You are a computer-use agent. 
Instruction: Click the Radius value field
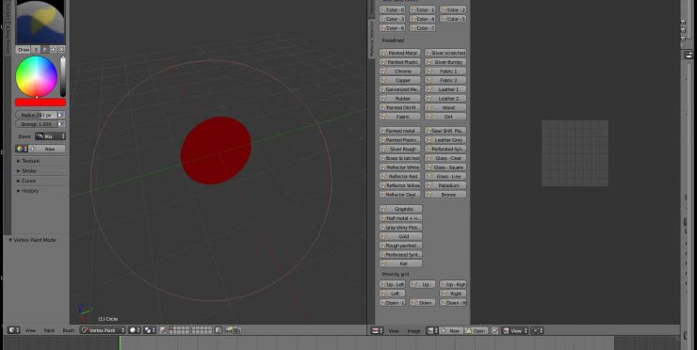37,115
